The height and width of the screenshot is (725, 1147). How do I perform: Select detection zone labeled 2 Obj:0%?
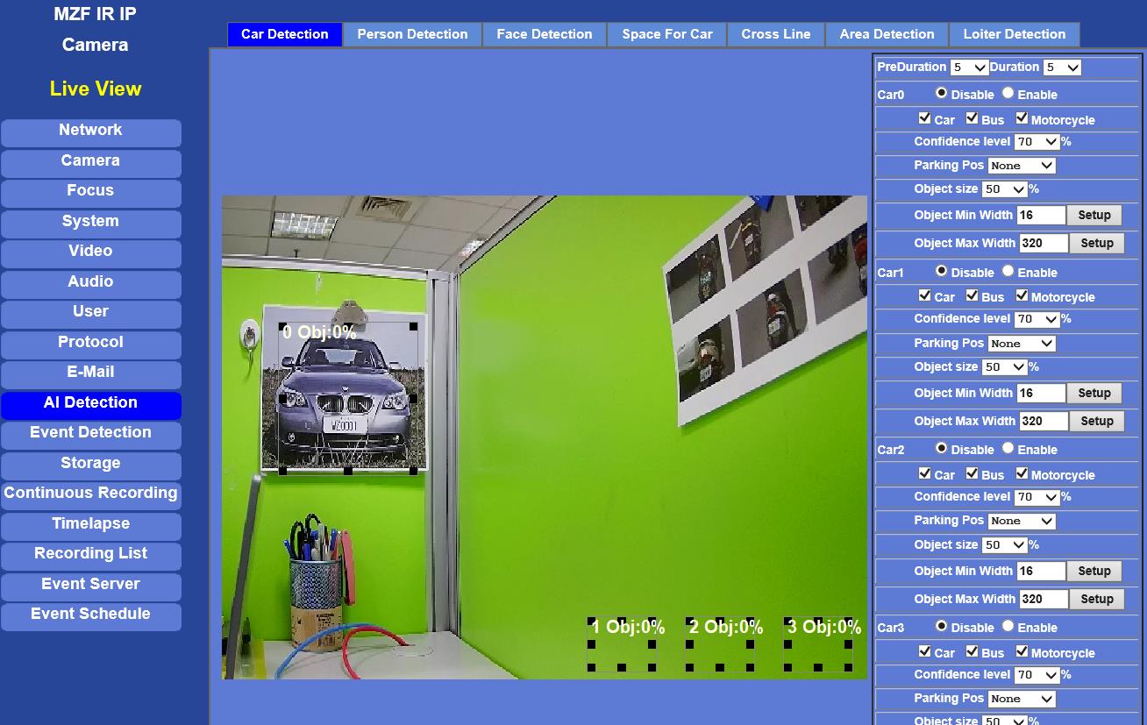(721, 644)
